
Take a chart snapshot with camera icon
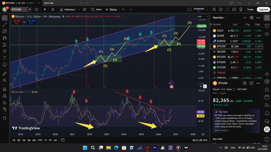tap(234, 9)
